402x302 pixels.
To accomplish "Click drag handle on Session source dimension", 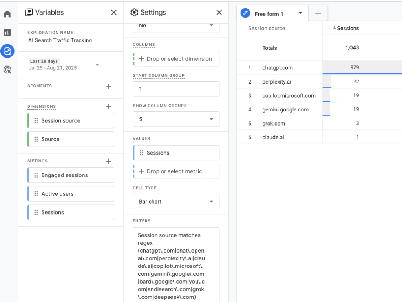I will coord(36,121).
